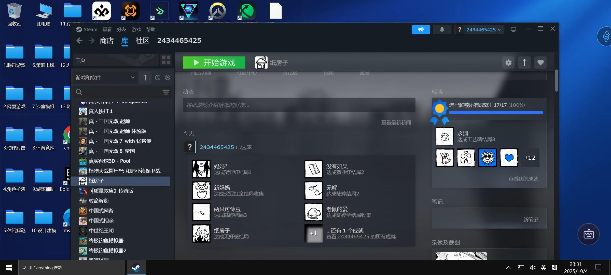Select 致命解药 in the game list
The height and width of the screenshot is (275, 611).
click(98, 201)
